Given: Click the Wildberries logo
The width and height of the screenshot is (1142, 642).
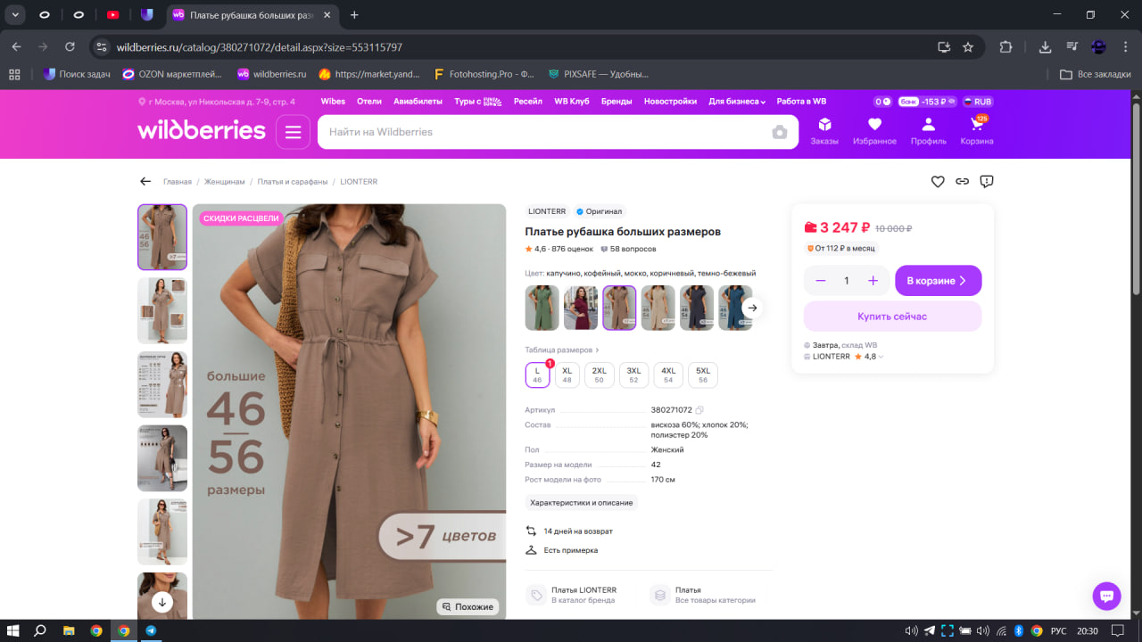Looking at the screenshot, I should [202, 130].
